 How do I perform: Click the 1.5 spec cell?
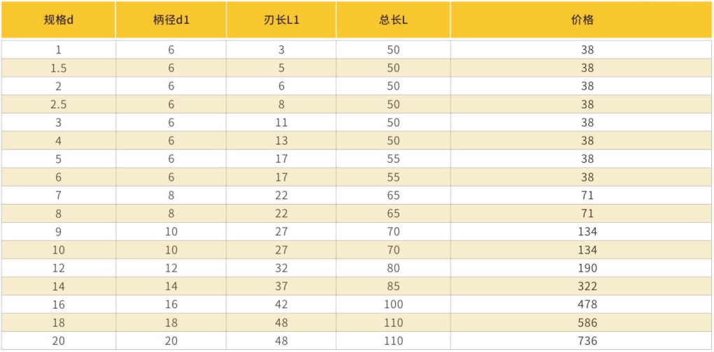point(59,68)
